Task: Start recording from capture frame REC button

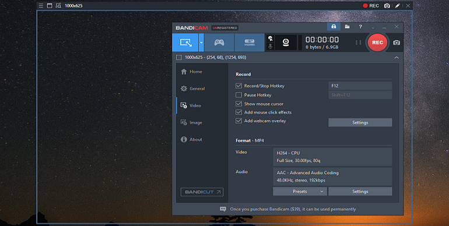Action: 371,6
